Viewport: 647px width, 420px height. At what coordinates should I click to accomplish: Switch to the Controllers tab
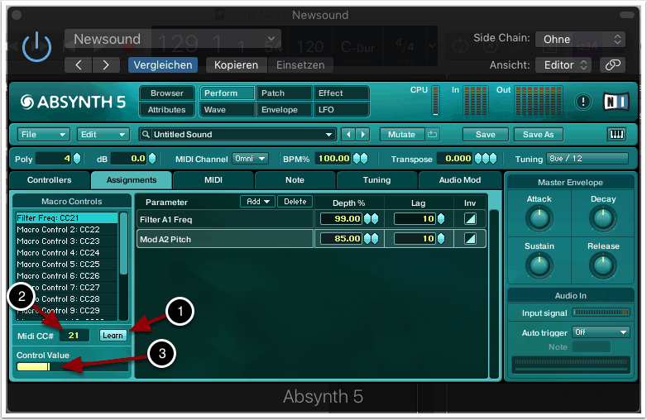point(50,179)
